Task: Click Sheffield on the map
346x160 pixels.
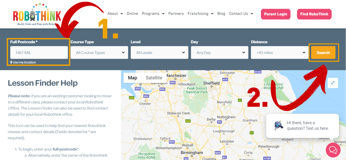Action: point(211,83)
